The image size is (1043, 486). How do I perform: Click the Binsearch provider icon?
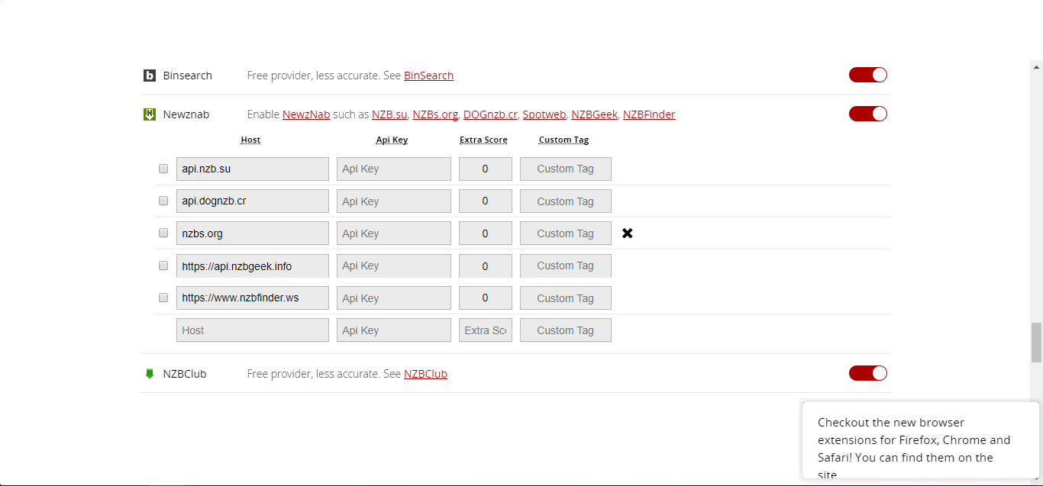[x=150, y=76]
